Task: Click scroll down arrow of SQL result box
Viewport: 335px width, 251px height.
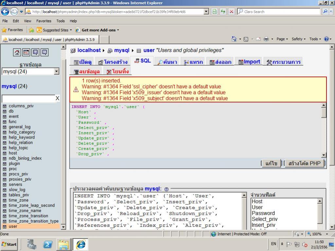Action: [324, 155]
